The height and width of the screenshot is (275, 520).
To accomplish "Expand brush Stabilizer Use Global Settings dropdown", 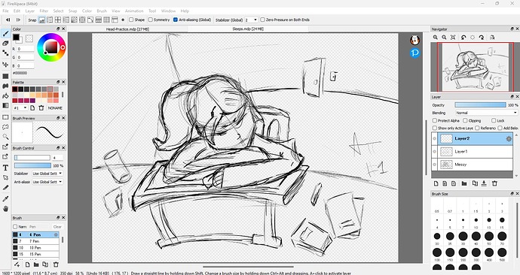I will (x=47, y=174).
